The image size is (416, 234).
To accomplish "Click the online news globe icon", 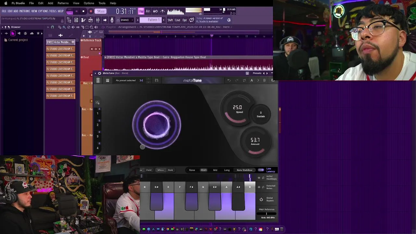I will pos(229,20).
